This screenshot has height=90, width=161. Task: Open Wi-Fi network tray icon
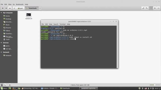(x=151, y=88)
